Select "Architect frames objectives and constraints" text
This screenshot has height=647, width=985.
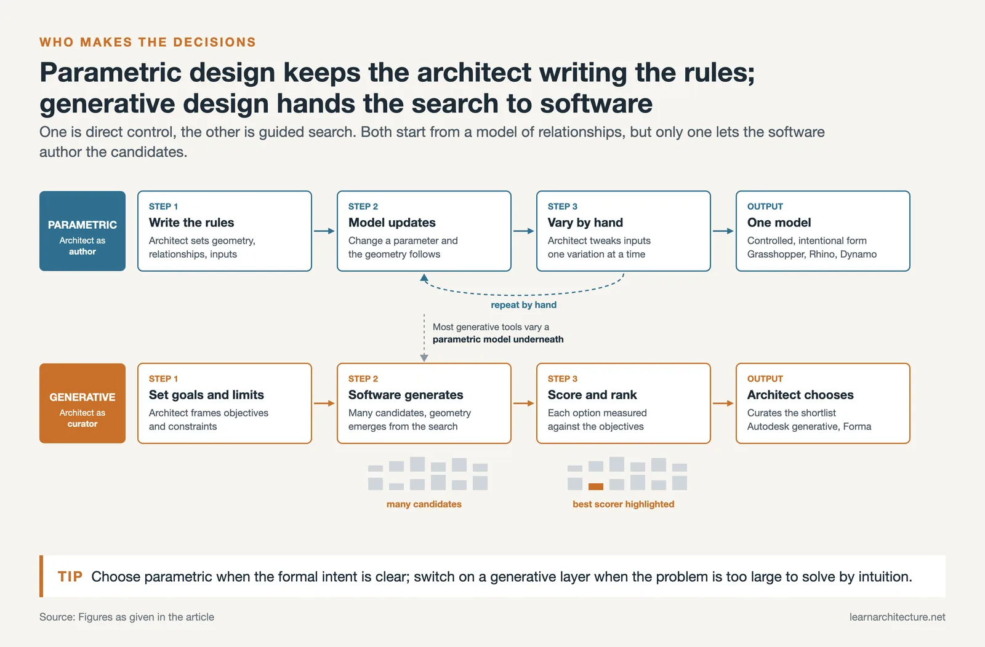(209, 419)
